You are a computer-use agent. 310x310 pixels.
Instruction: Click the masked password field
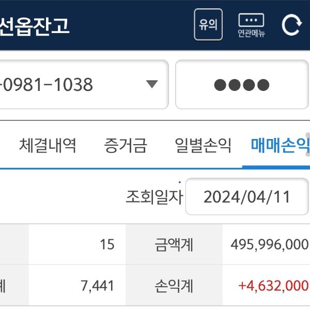(242, 84)
